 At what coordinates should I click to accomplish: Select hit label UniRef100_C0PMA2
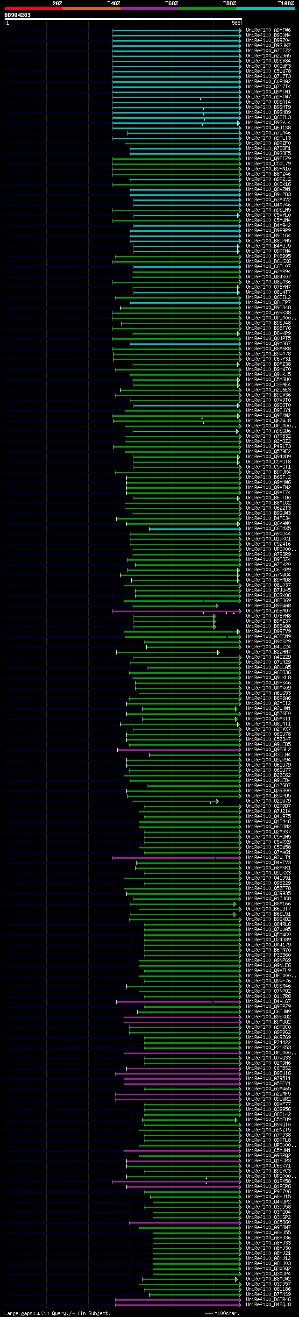click(x=268, y=81)
